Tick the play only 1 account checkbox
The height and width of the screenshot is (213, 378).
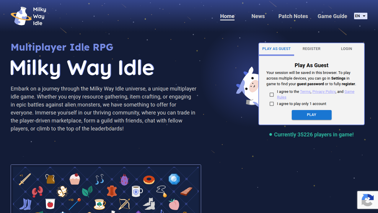coord(272,104)
